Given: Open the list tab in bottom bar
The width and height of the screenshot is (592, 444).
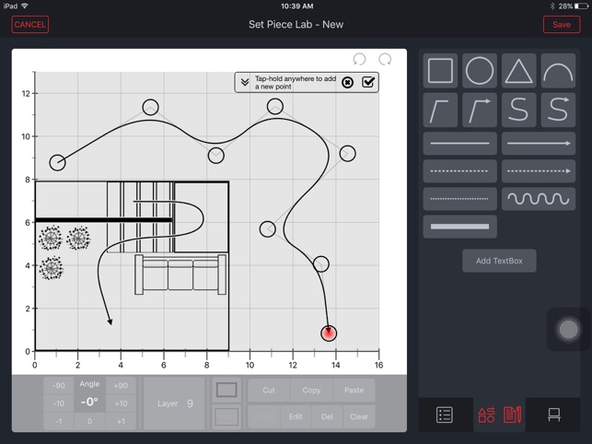Looking at the screenshot, I should (445, 415).
